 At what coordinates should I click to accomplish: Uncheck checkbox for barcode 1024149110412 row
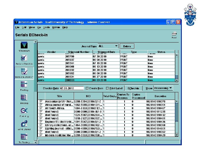[x=41, y=115]
